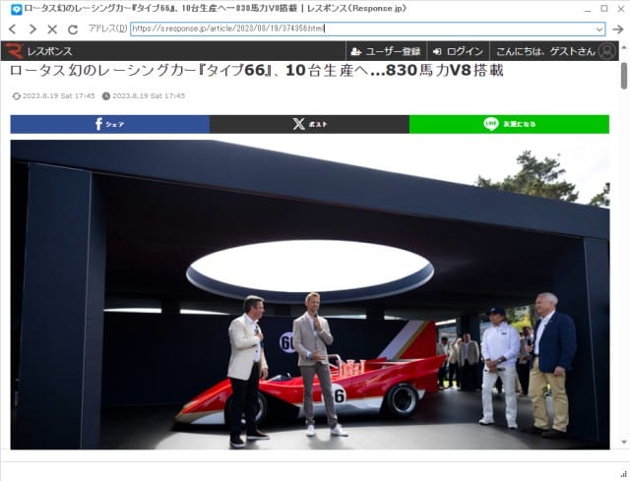Screen dimensions: 630x481
Task: Open the address history dropdown
Action: (x=599, y=29)
